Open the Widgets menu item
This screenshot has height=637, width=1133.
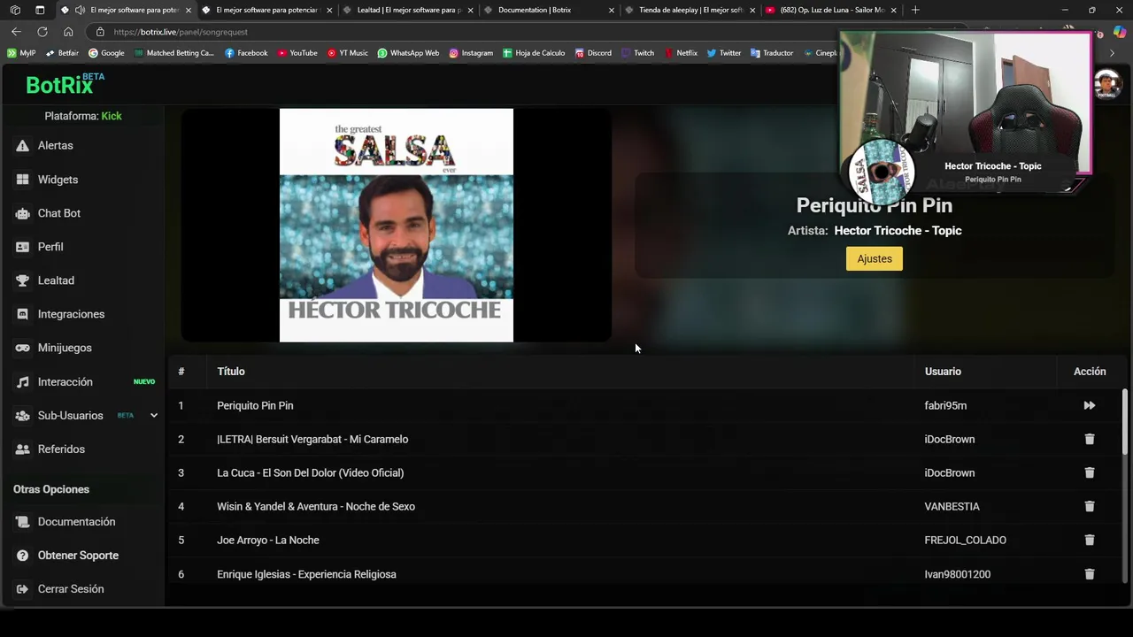point(58,180)
